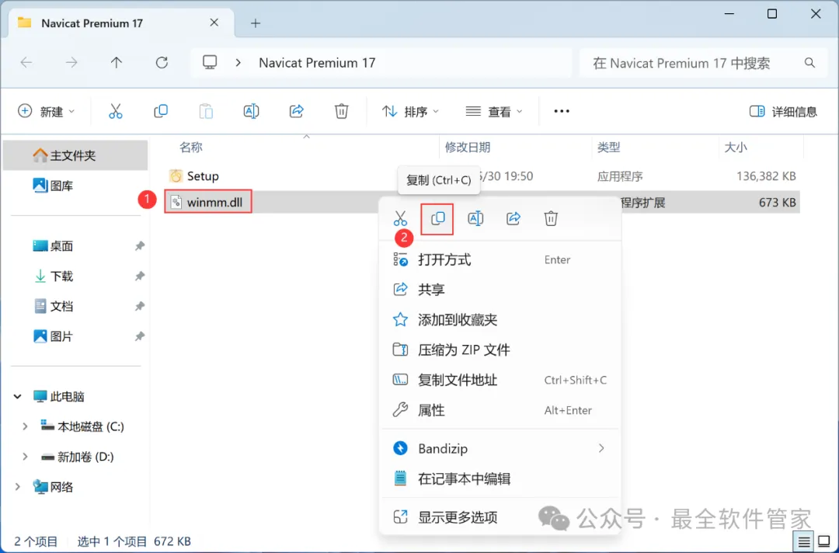This screenshot has height=553, width=839.
Task: Close the Navicat Premium 17 tab
Action: point(214,23)
